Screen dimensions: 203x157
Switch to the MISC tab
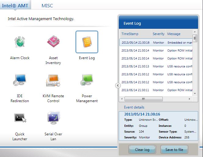point(47,6)
